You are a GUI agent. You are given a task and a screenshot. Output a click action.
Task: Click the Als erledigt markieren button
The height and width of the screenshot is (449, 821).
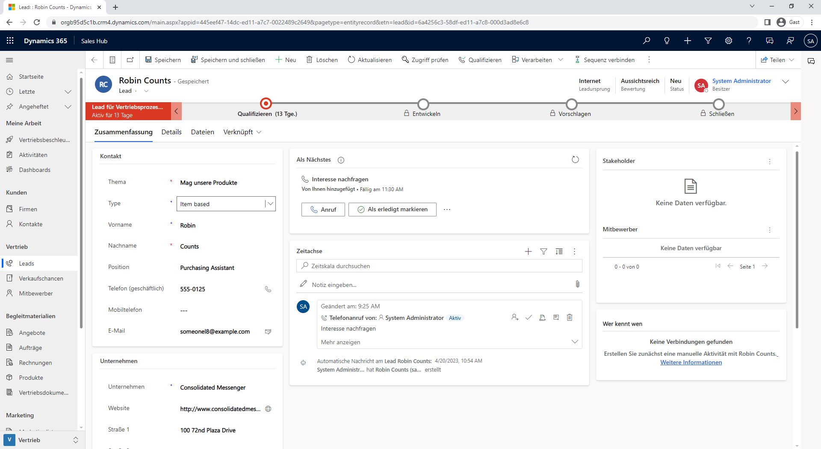[392, 210]
